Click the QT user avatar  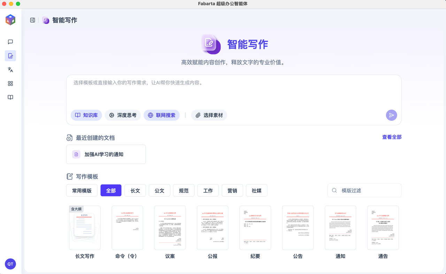point(10,264)
